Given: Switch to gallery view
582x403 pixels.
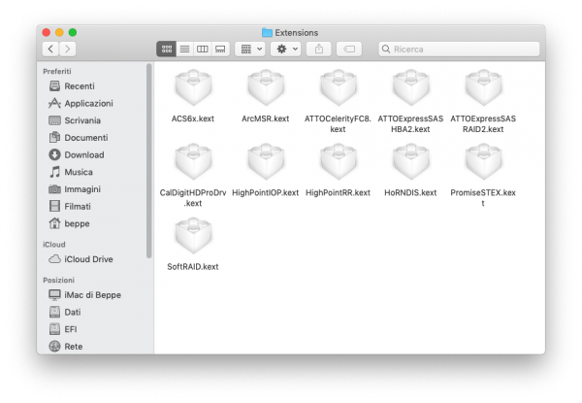Looking at the screenshot, I should pyautogui.click(x=220, y=49).
